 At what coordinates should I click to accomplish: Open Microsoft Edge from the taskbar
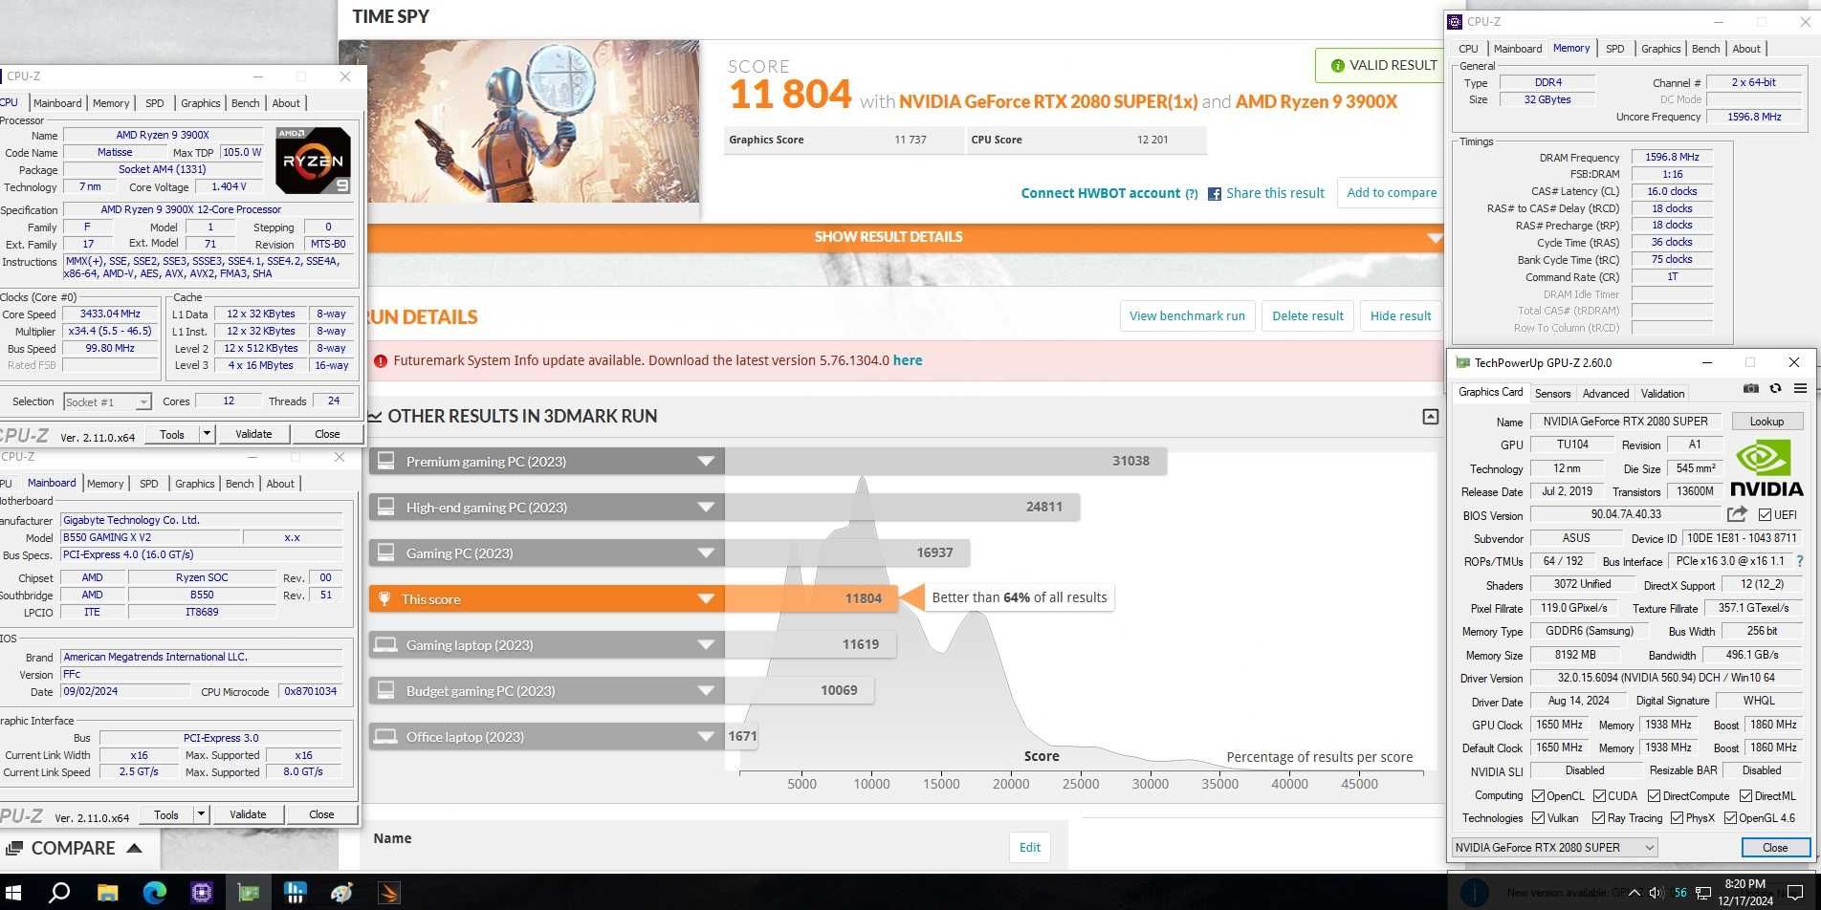coord(154,893)
